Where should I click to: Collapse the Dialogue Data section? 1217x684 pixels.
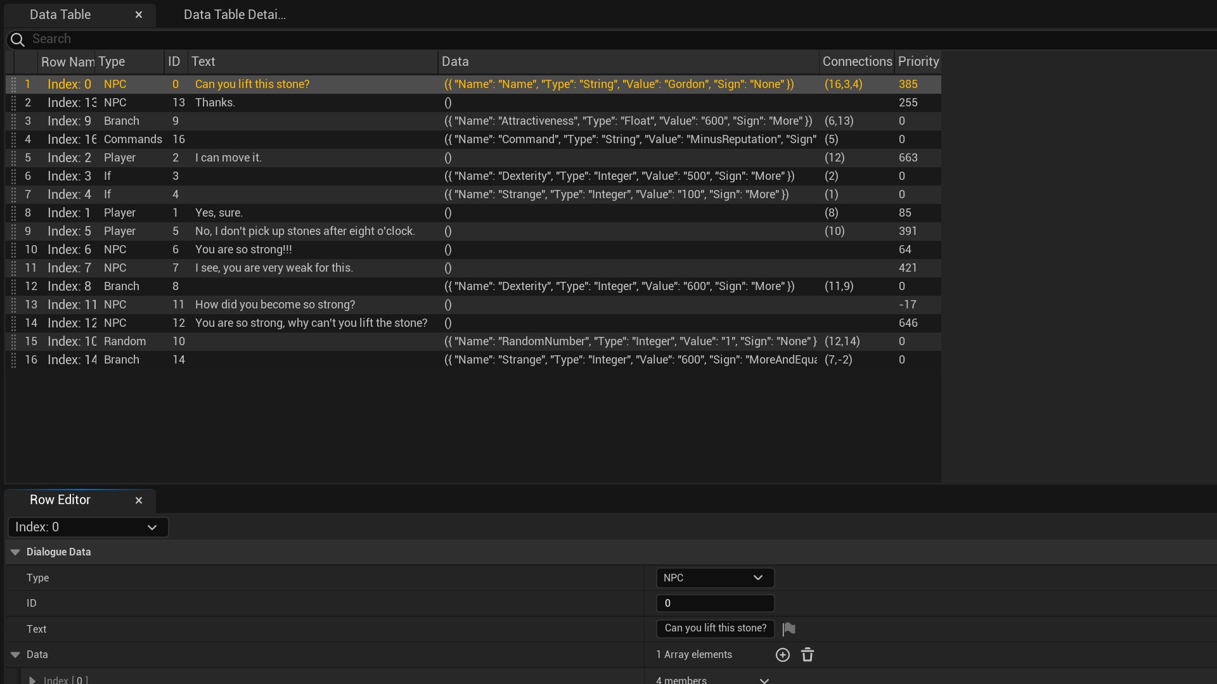click(15, 552)
